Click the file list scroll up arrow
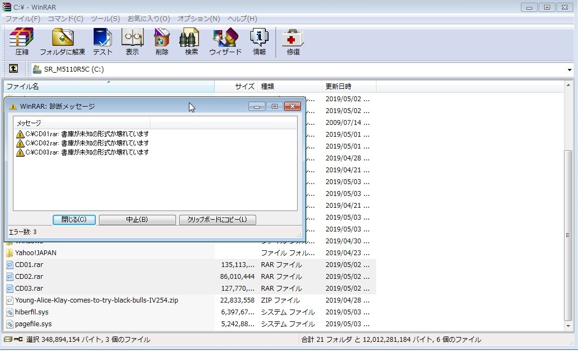 click(x=568, y=86)
